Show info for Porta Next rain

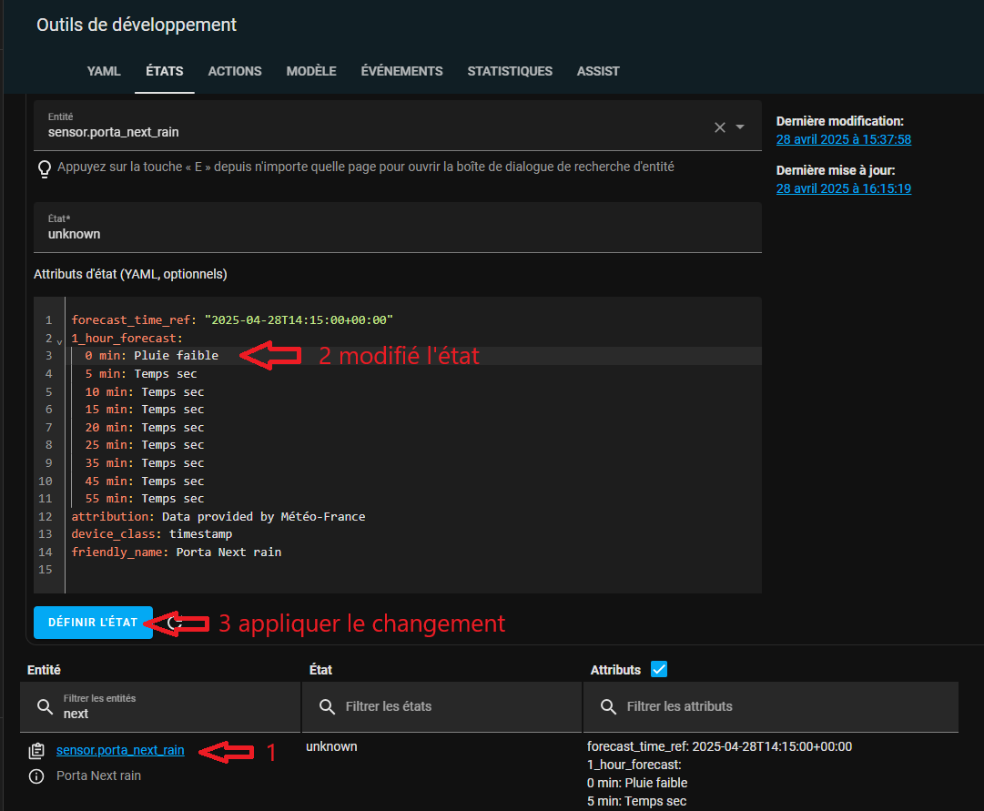(x=36, y=776)
